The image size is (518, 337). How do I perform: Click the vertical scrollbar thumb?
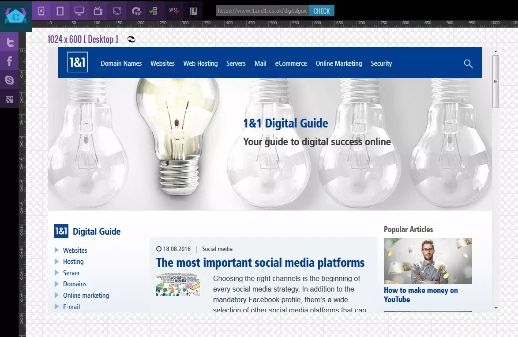[x=495, y=82]
